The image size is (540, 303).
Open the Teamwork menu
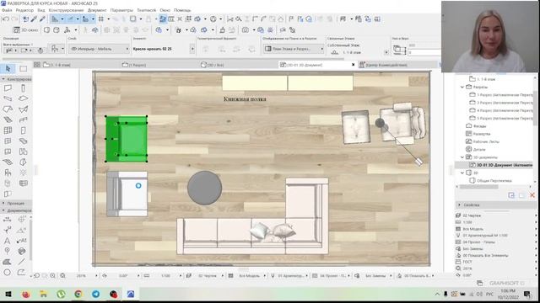[x=146, y=10]
